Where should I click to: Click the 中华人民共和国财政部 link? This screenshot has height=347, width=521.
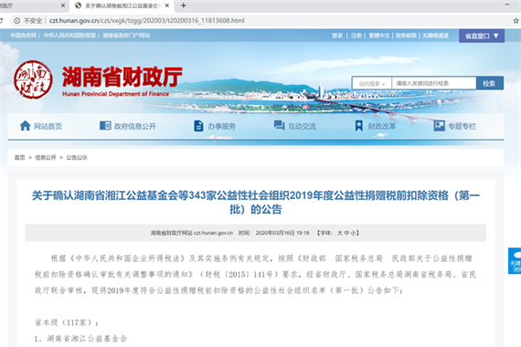tap(69, 36)
